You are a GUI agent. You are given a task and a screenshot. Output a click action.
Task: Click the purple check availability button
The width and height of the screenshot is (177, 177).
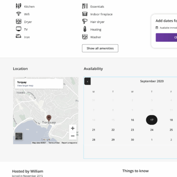click(166, 37)
